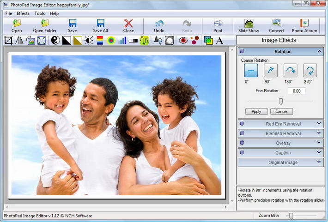Screen dimensions: 328x222
Task: Collapse the Rotation panel chevron
Action: point(319,51)
